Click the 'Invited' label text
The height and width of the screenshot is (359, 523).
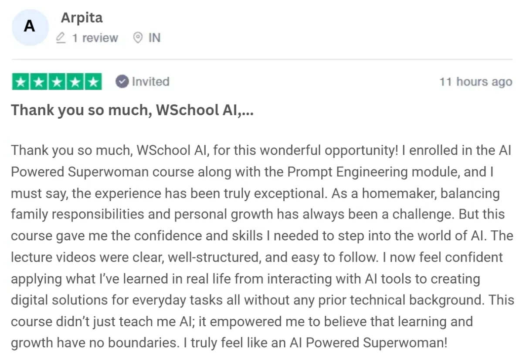point(150,82)
